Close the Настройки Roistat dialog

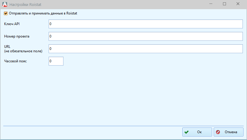[x=238, y=4]
